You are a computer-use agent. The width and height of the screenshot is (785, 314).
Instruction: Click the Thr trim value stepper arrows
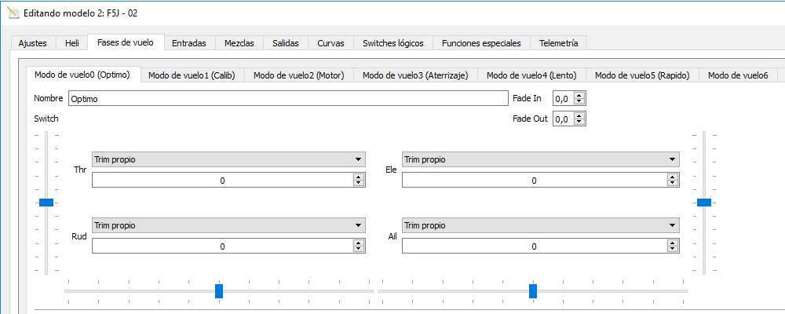359,181
